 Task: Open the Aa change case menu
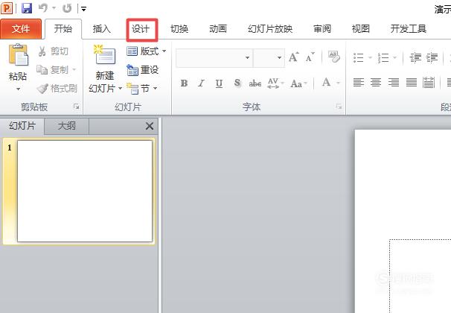pyautogui.click(x=298, y=83)
